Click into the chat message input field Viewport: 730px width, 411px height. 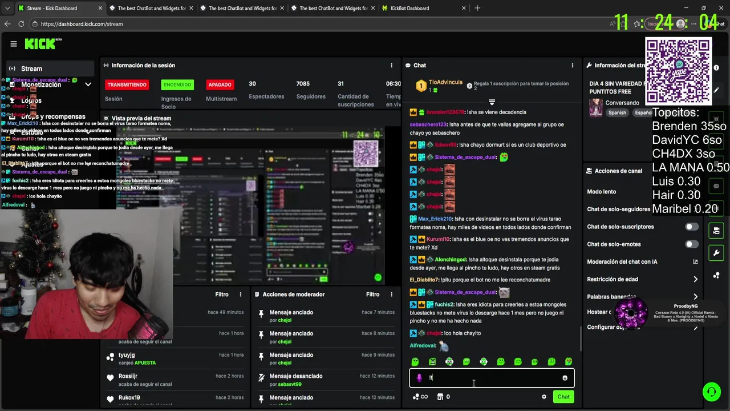[492, 378]
